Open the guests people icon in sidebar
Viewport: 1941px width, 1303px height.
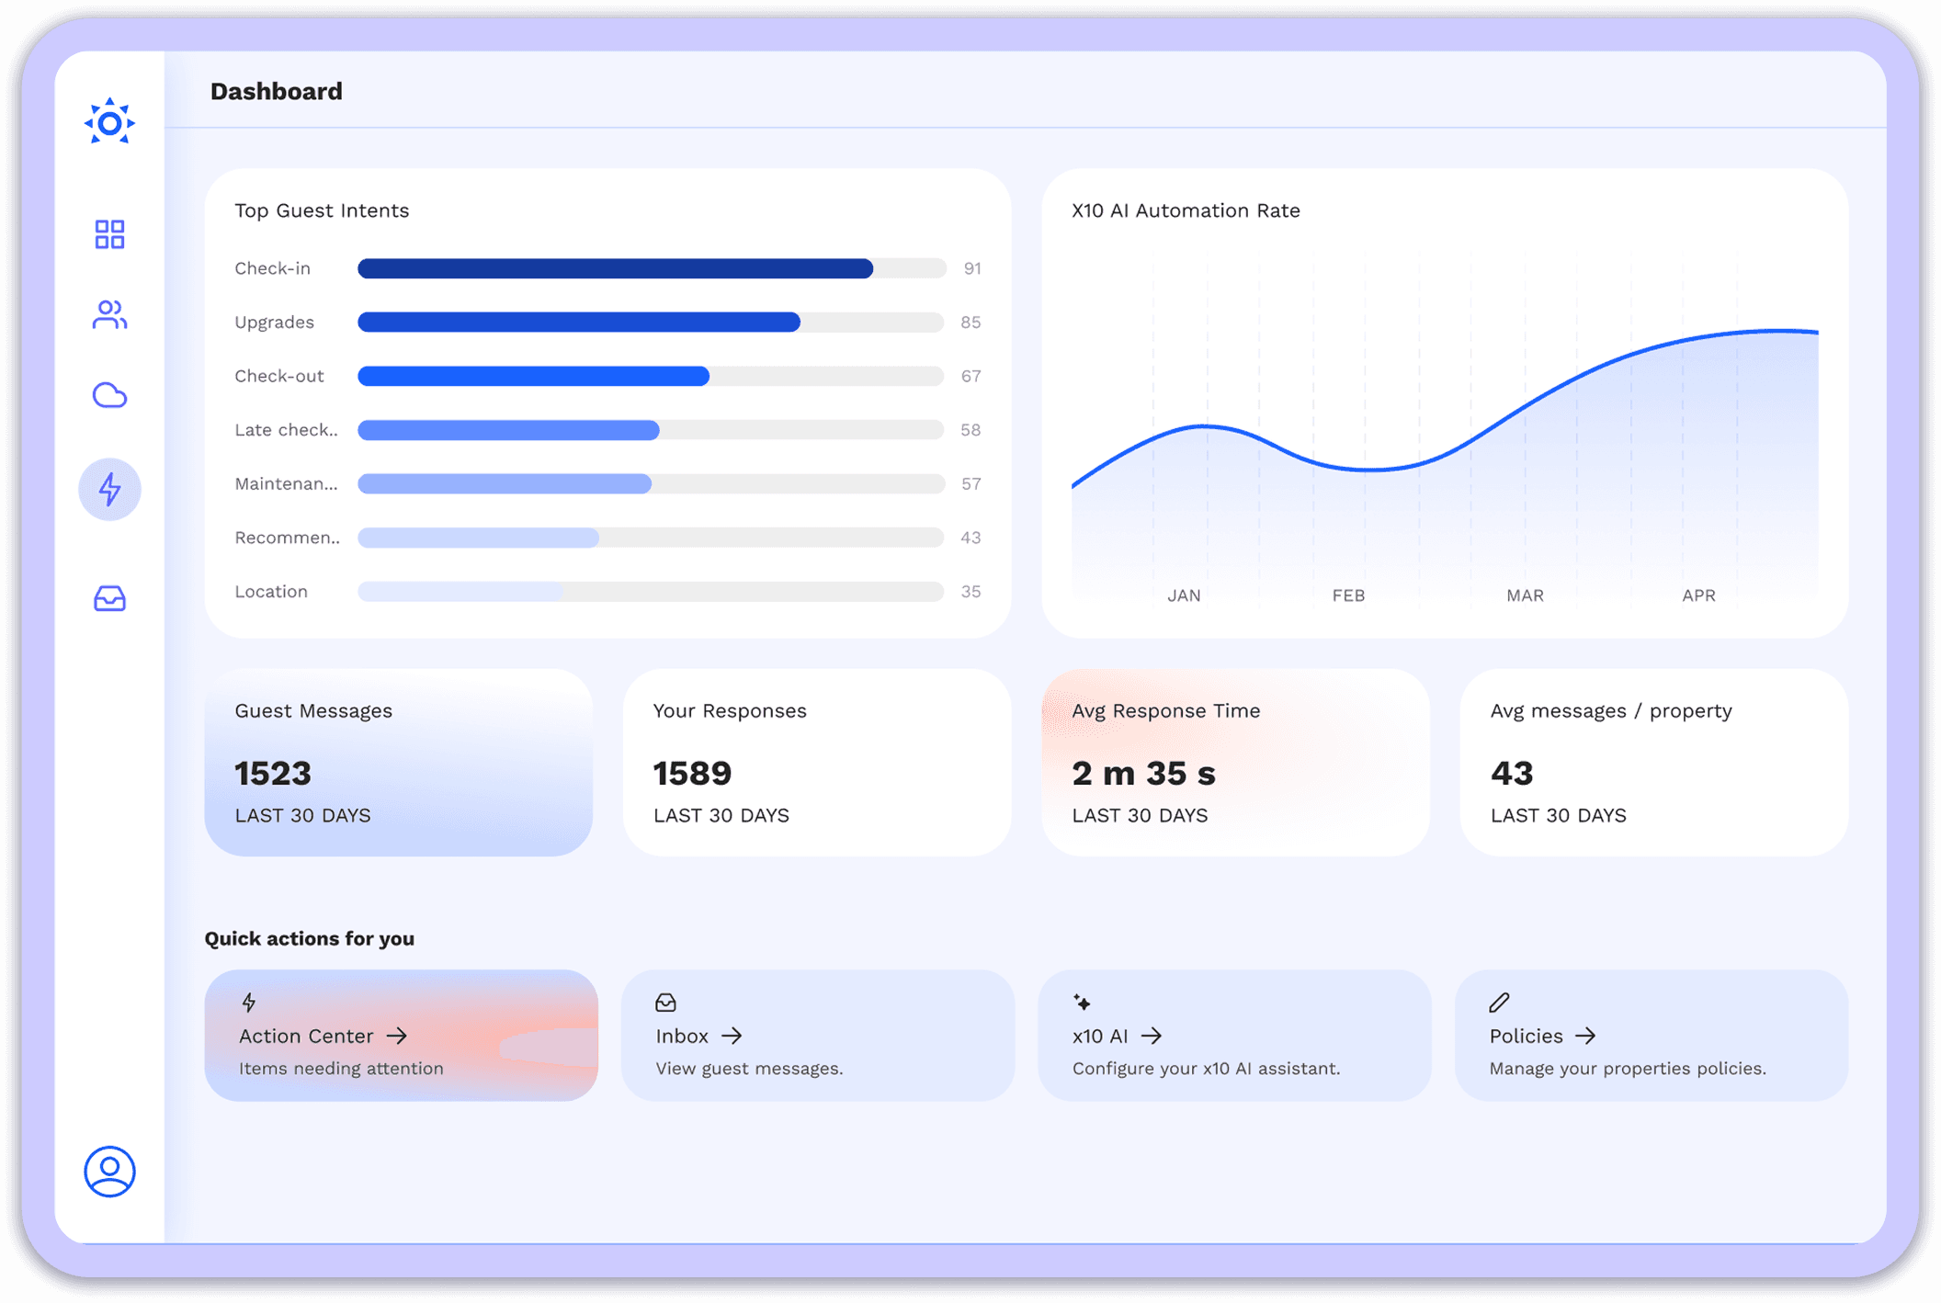click(109, 315)
